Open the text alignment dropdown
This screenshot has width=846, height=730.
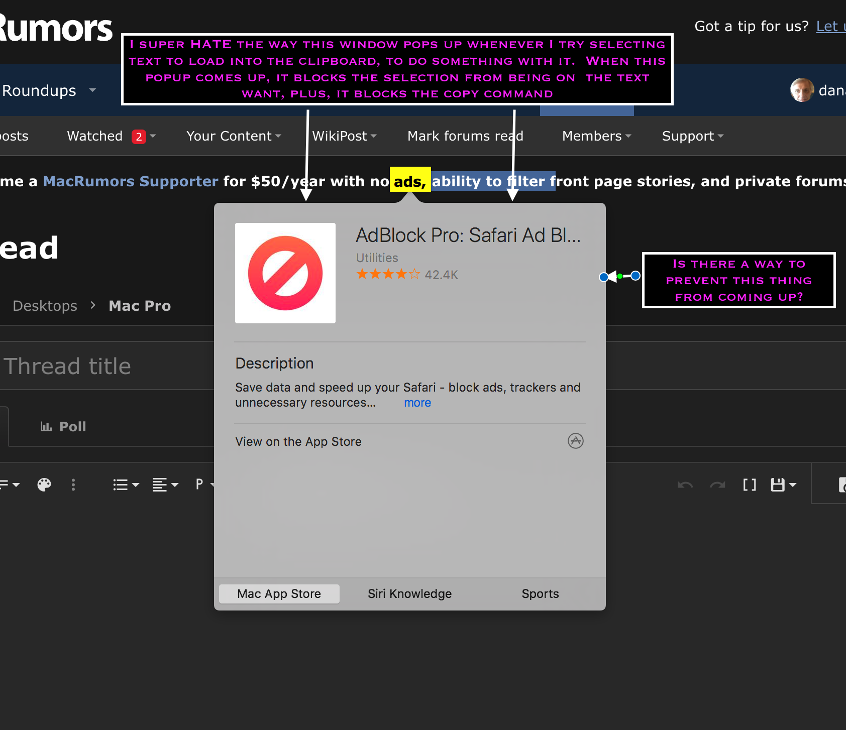[x=165, y=484]
